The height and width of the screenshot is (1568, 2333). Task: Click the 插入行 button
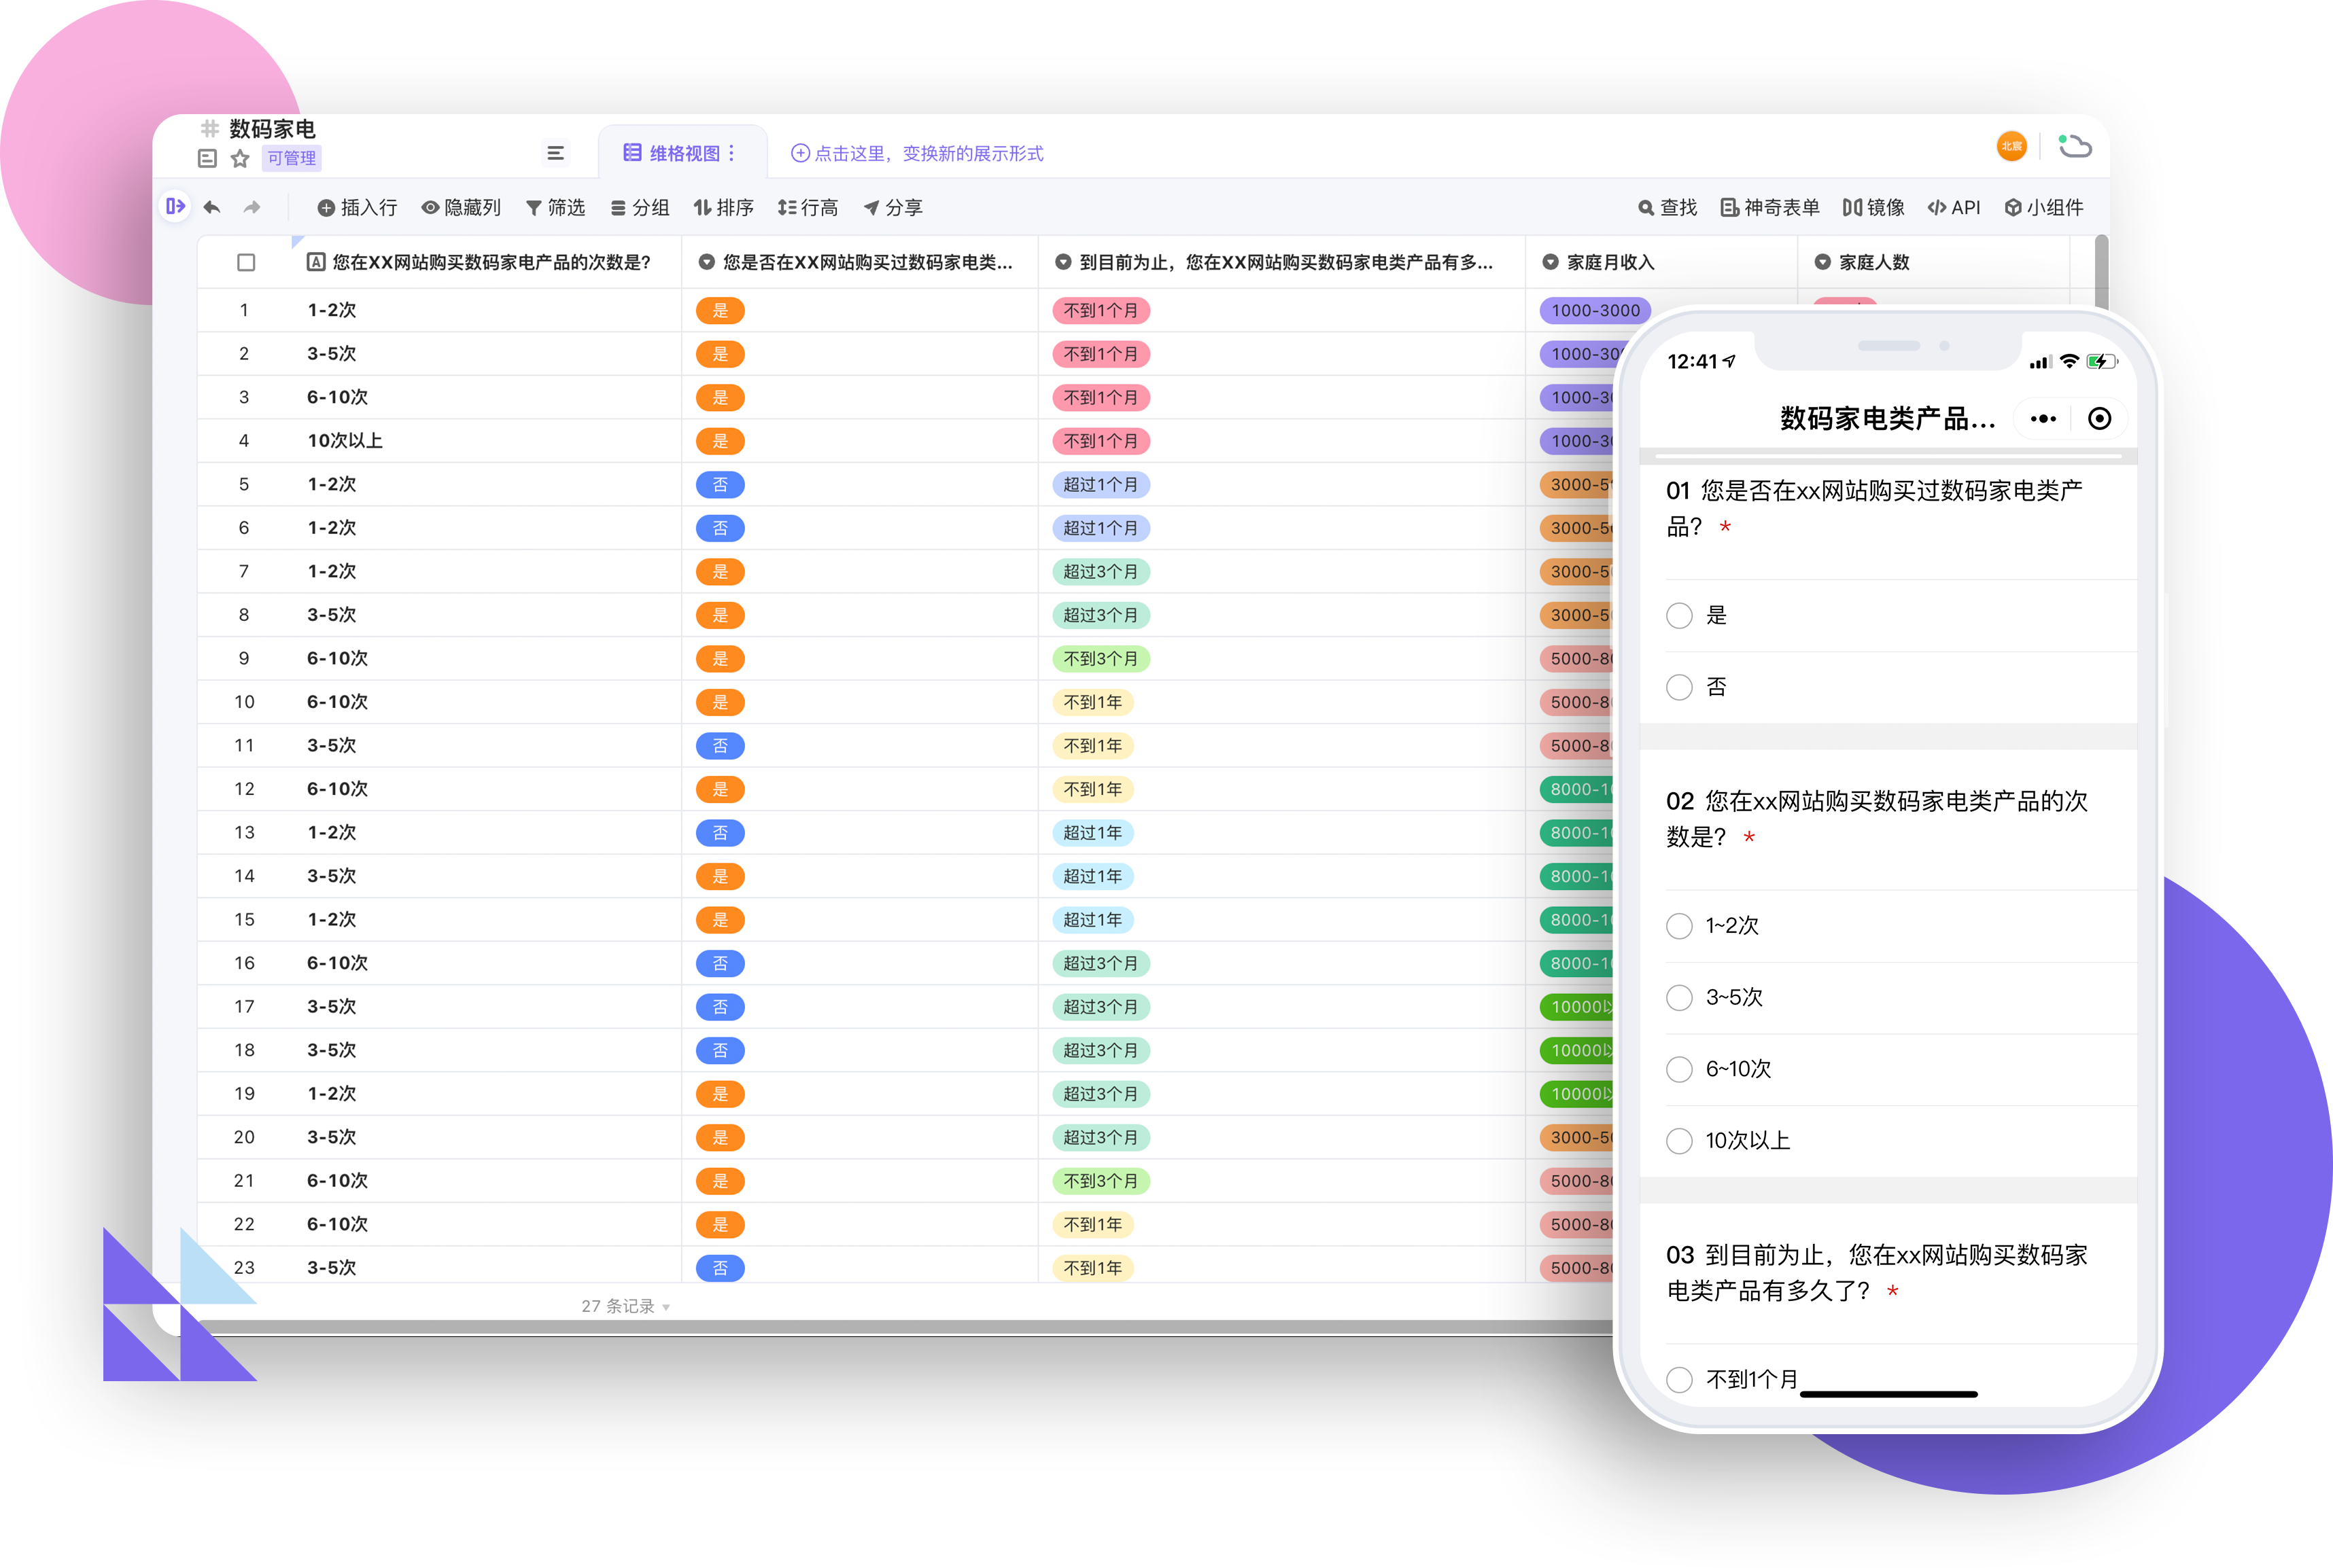357,207
